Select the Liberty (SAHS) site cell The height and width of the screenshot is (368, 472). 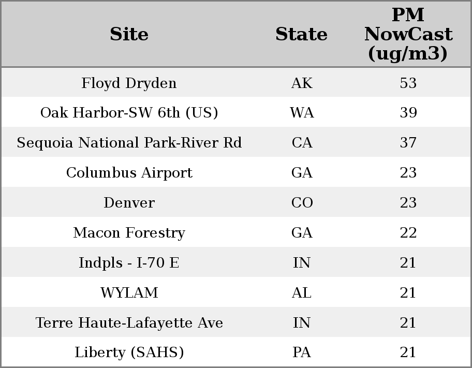click(x=129, y=352)
